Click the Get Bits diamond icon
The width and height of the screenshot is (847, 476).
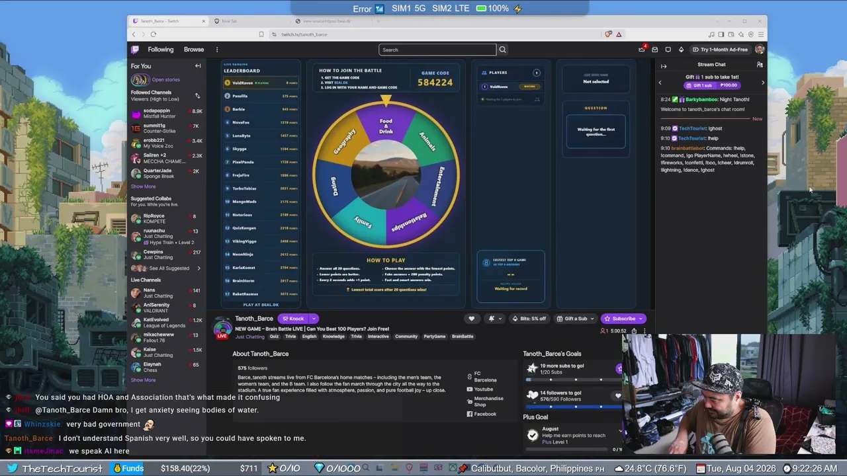pyautogui.click(x=681, y=50)
